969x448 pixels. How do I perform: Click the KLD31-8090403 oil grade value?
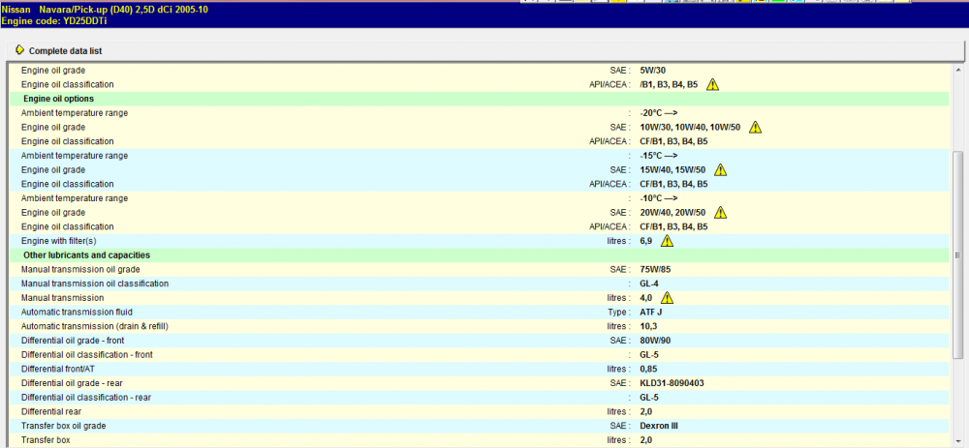coord(672,382)
